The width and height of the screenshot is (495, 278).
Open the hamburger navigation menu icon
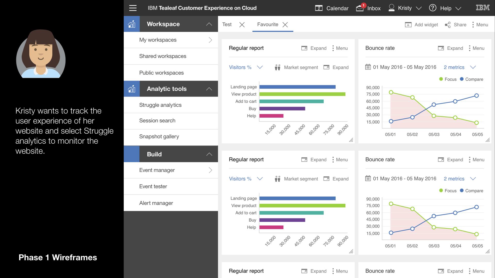[x=133, y=8]
